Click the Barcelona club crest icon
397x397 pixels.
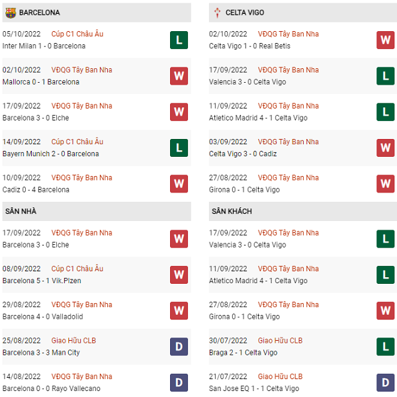(x=11, y=13)
